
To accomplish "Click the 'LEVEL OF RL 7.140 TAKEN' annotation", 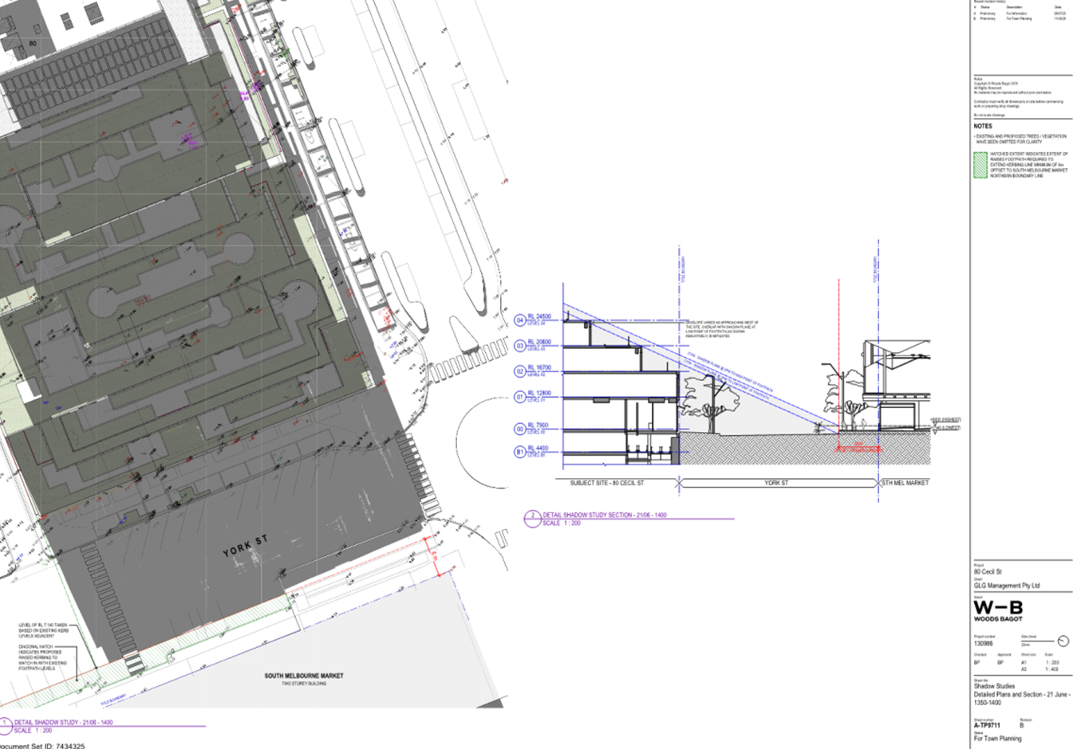I will click(44, 630).
